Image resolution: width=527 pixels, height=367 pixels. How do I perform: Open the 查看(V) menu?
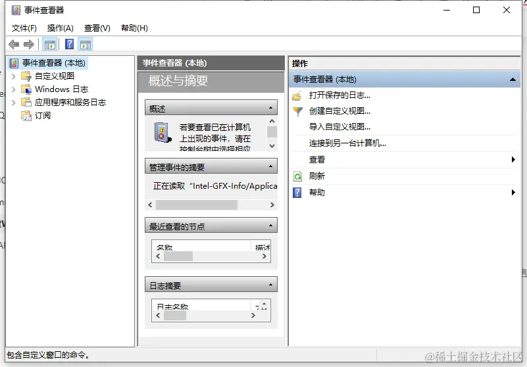click(x=97, y=28)
